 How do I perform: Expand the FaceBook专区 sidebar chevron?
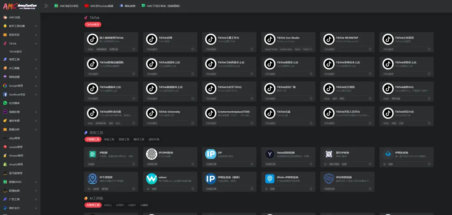[36, 95]
